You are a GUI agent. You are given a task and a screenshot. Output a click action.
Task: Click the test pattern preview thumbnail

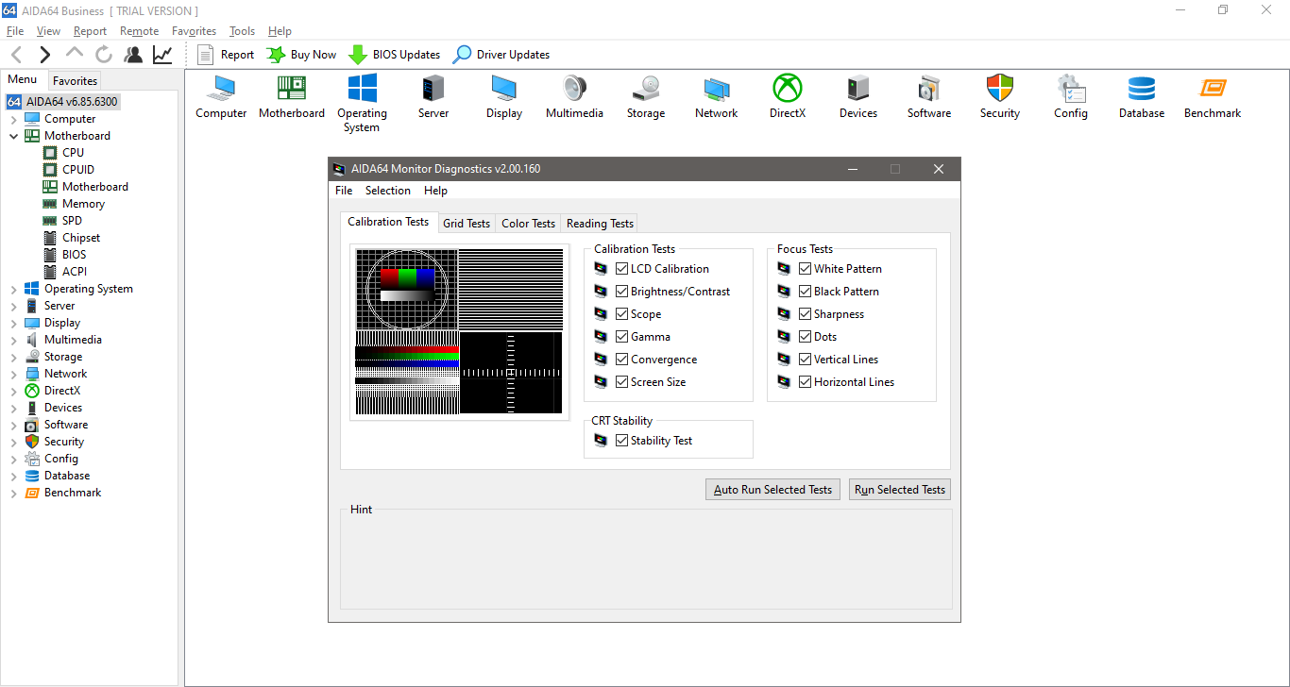pyautogui.click(x=459, y=331)
